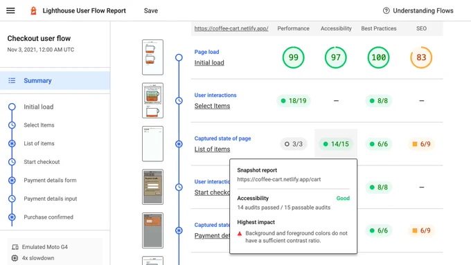This screenshot has height=265, width=471.
Task: Open Purchase confirmed step in sidebar
Action: point(48,217)
